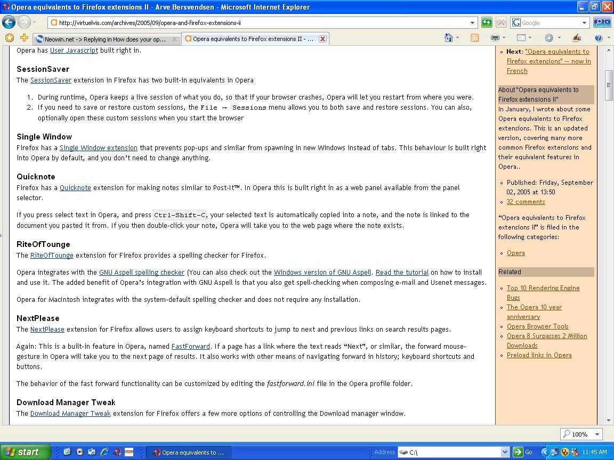Click the Stop loading icon

(x=501, y=22)
